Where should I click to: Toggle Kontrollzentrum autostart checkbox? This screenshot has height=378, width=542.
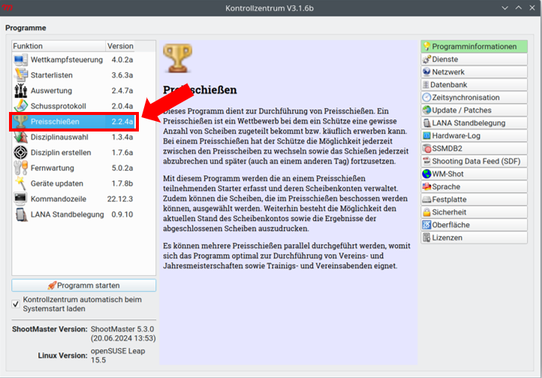pyautogui.click(x=17, y=304)
